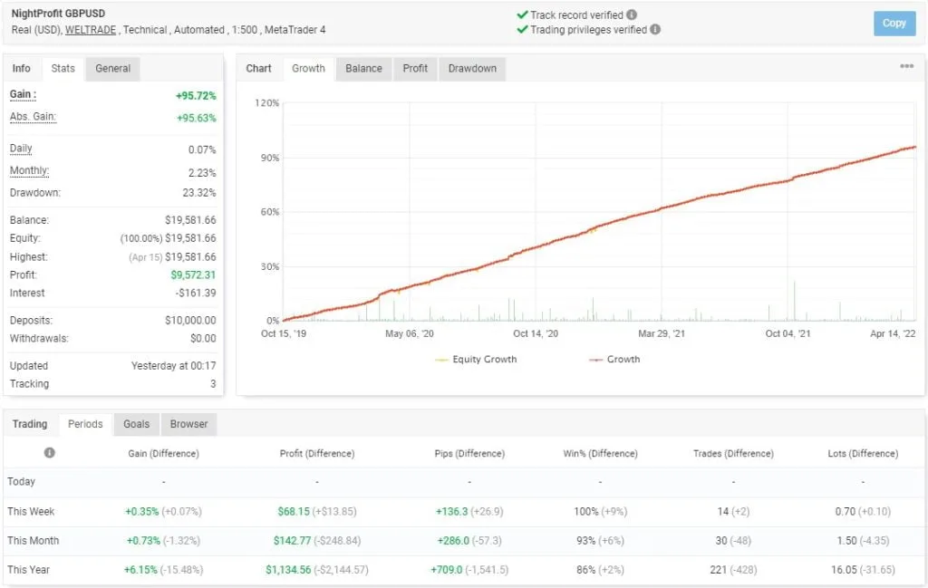Open the Browser tab

(x=188, y=423)
